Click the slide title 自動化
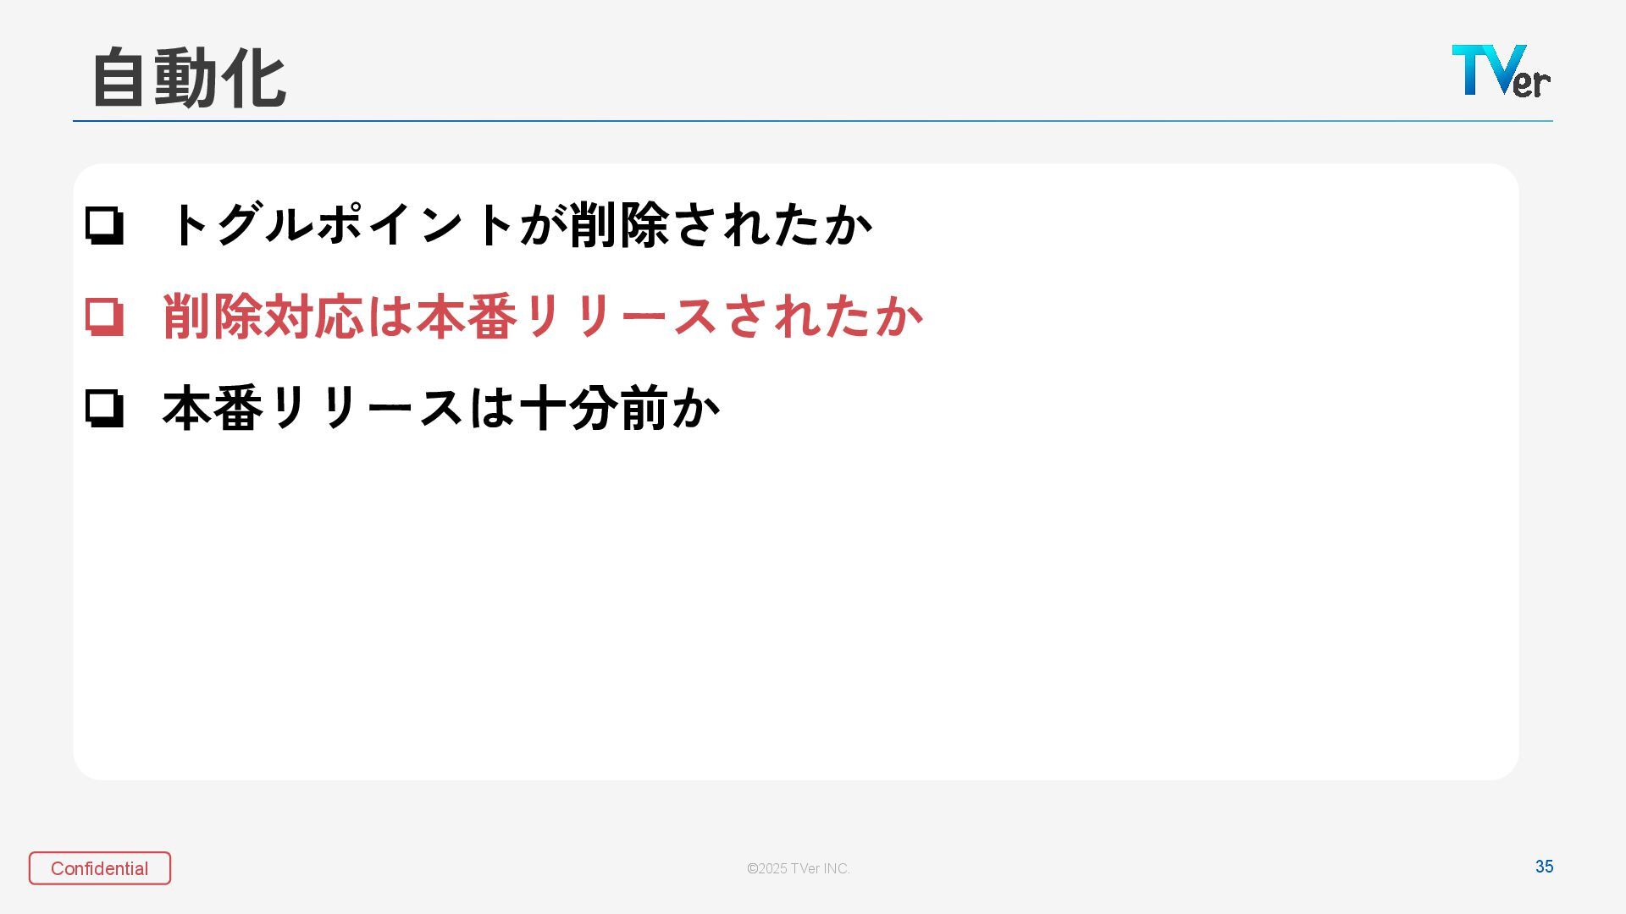Viewport: 1626px width, 914px height. click(x=189, y=78)
